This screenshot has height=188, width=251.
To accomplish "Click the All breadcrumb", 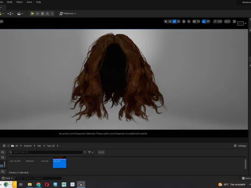I will [17, 146].
